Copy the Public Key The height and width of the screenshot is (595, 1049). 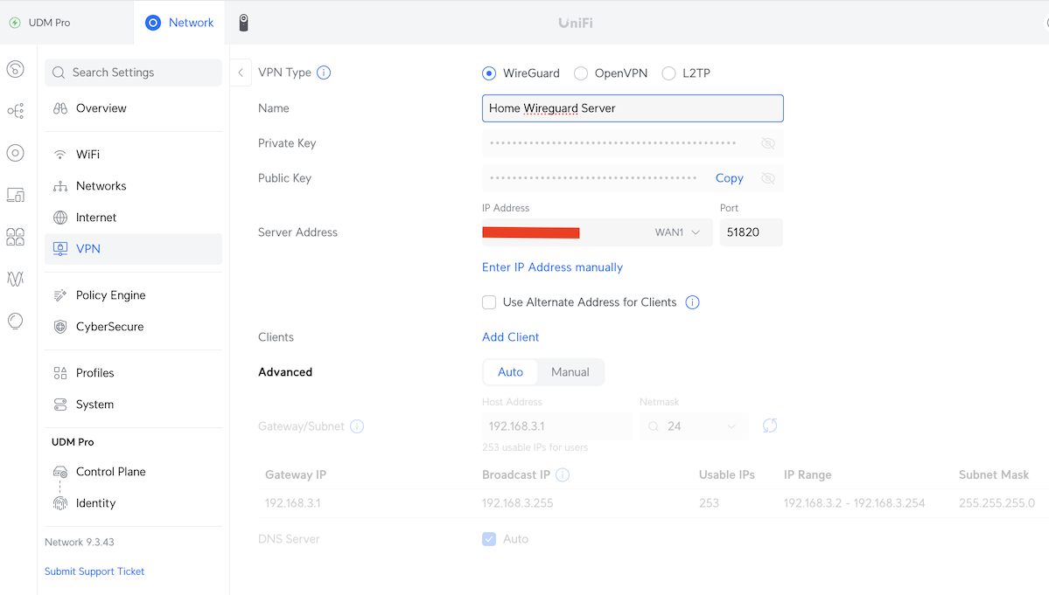pyautogui.click(x=729, y=178)
